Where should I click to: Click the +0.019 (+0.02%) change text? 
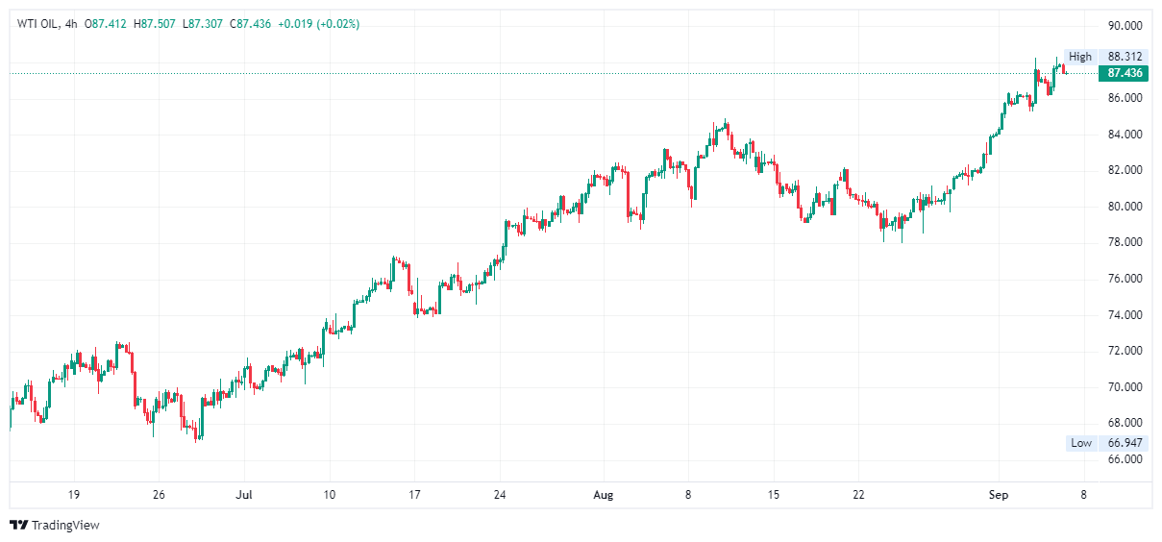pos(318,23)
